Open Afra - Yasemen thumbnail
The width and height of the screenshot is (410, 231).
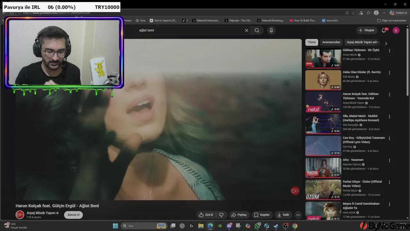(323, 167)
